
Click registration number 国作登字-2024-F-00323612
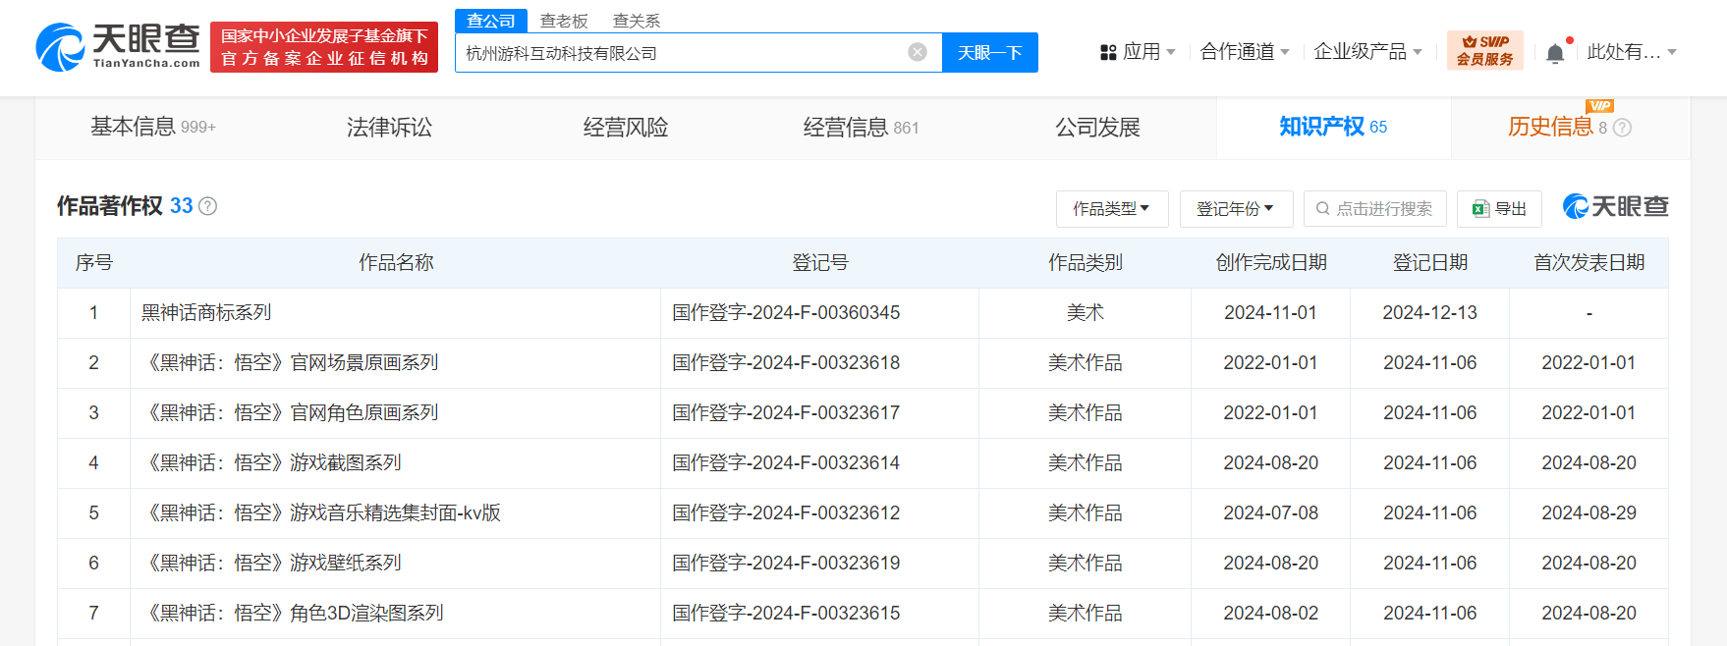click(x=786, y=513)
